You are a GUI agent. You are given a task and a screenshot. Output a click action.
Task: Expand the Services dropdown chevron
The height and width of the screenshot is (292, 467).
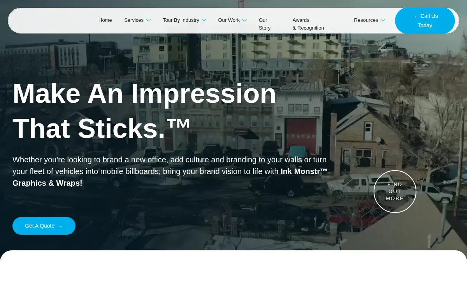click(x=148, y=20)
